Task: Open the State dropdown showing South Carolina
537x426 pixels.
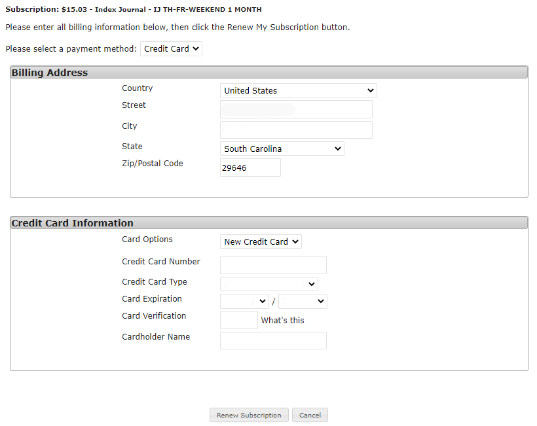Action: 282,149
